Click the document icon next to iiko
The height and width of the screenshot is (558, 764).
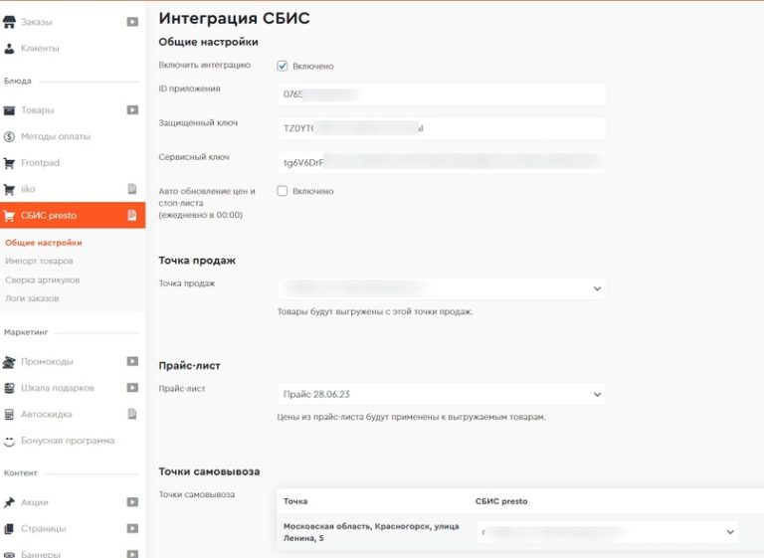[x=131, y=189]
